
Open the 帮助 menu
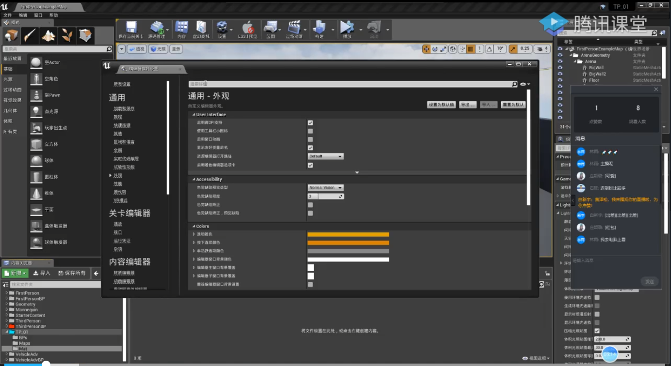[53, 15]
